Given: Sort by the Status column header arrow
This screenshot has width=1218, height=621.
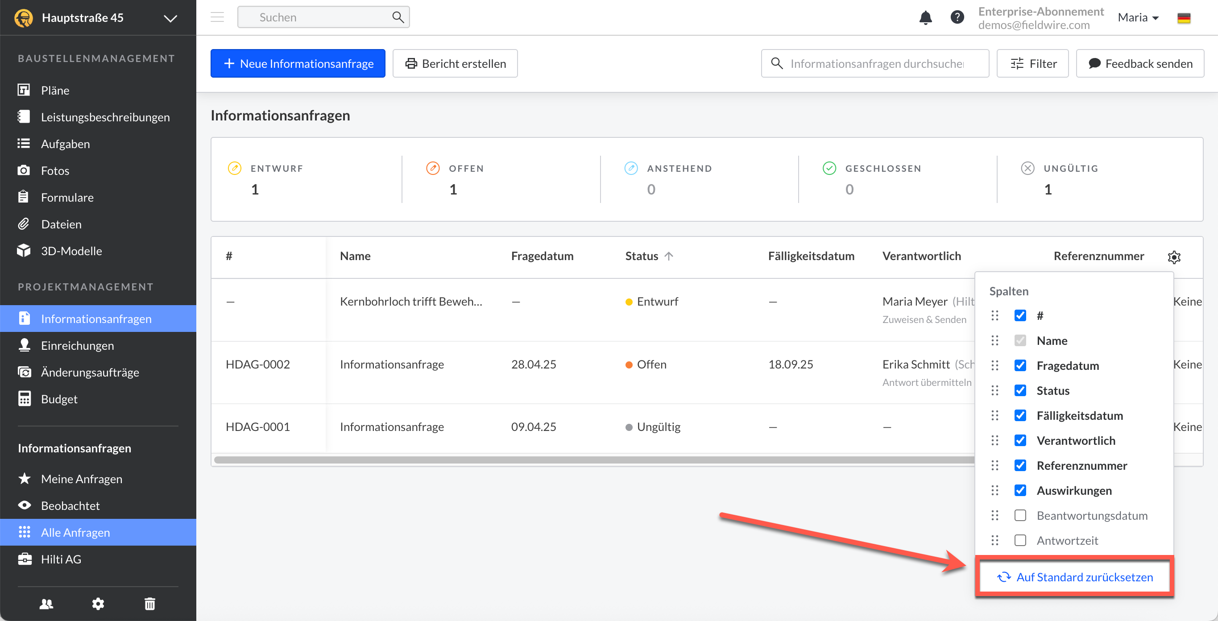Looking at the screenshot, I should point(669,257).
